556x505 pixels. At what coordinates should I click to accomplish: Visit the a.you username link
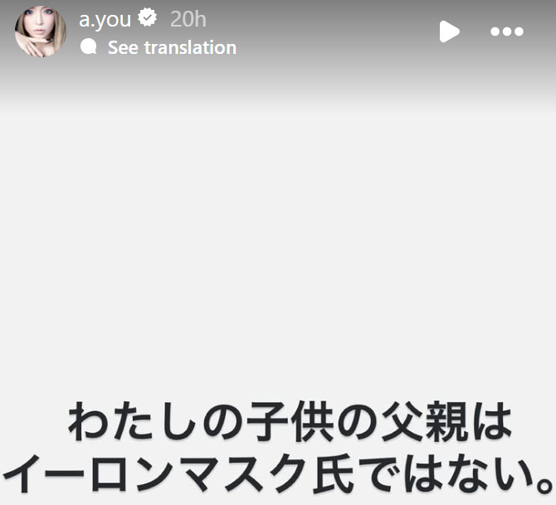tap(105, 19)
